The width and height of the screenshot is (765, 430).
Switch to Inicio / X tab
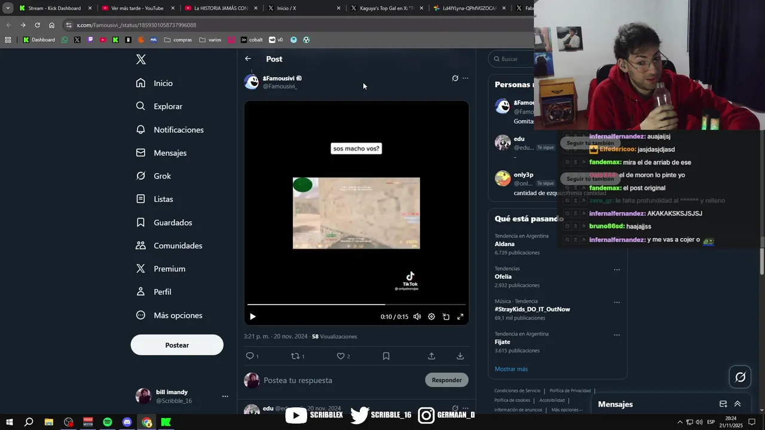(x=304, y=8)
